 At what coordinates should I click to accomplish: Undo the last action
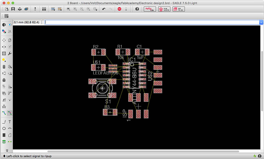(x=104, y=9)
